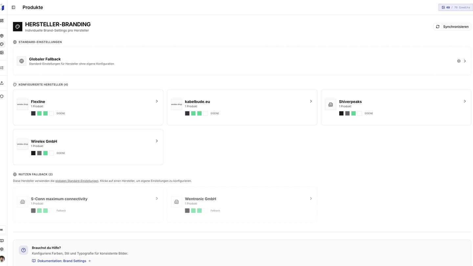Click the question mark help icon
The width and height of the screenshot is (473, 266).
point(23,250)
